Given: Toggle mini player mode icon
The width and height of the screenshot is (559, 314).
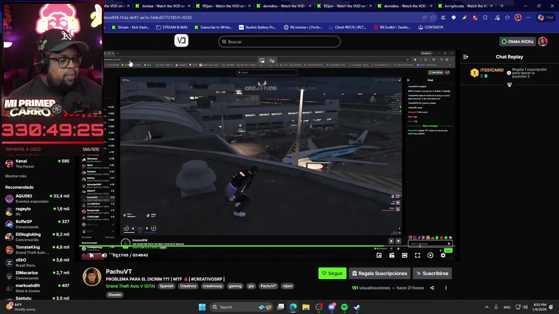Looking at the screenshot, I should pos(379,256).
